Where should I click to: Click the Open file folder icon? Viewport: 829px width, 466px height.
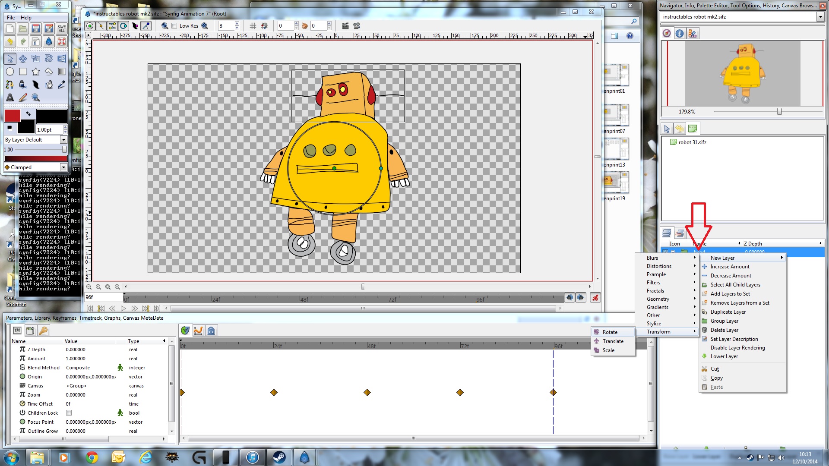pyautogui.click(x=23, y=28)
